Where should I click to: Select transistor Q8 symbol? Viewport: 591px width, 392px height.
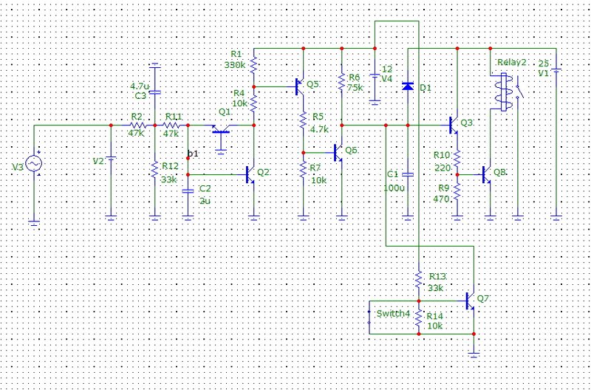click(x=487, y=175)
